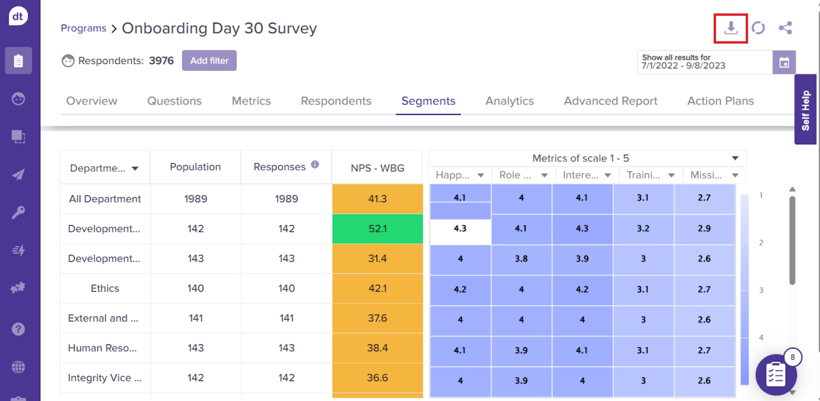Switch to the Analytics tab
The image size is (820, 401).
click(509, 101)
